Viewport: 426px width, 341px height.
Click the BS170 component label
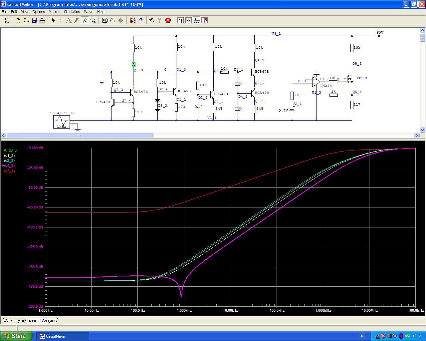pos(361,78)
